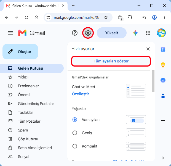Open Google Contacts person icon
This screenshot has height=166, width=171.
coord(163,96)
